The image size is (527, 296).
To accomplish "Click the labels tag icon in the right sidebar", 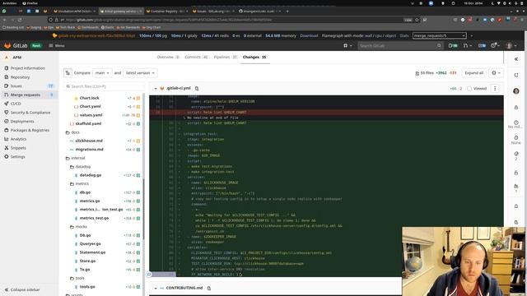I will pos(516,154).
